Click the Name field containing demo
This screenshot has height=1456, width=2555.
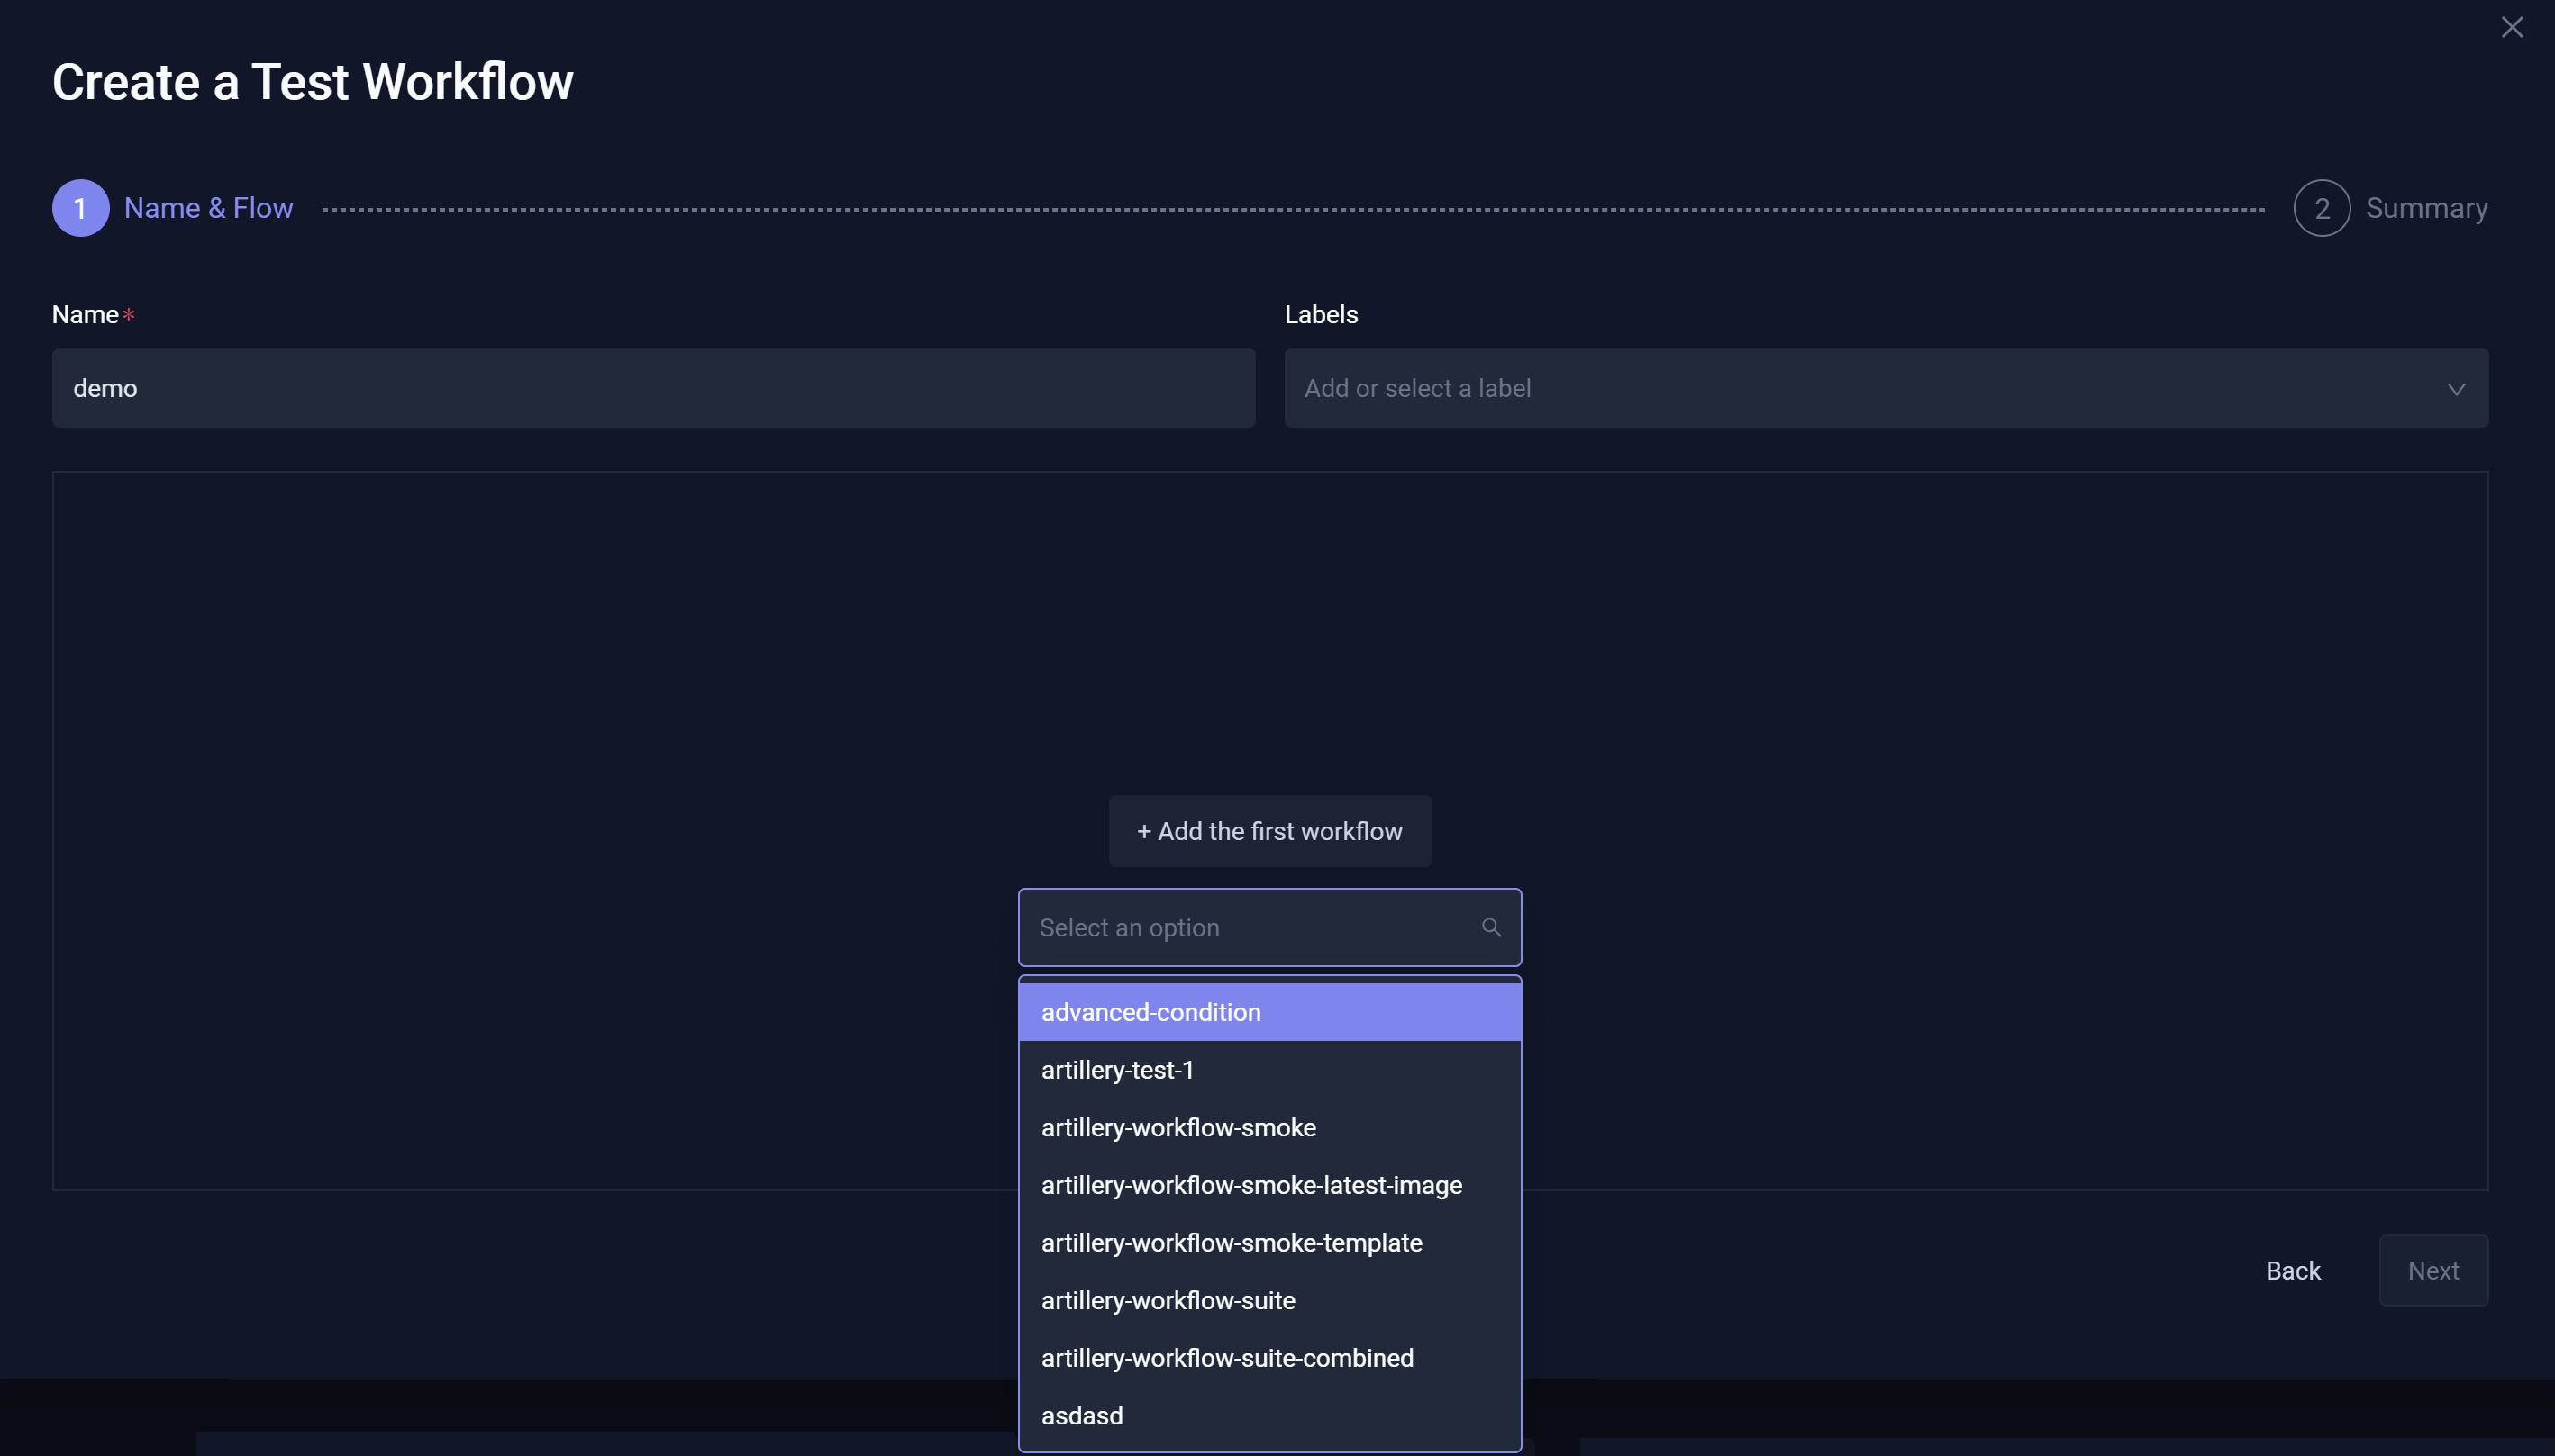coord(652,388)
